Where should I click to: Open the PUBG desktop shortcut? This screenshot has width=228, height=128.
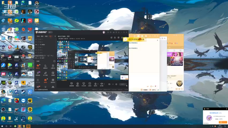[x=23, y=48]
